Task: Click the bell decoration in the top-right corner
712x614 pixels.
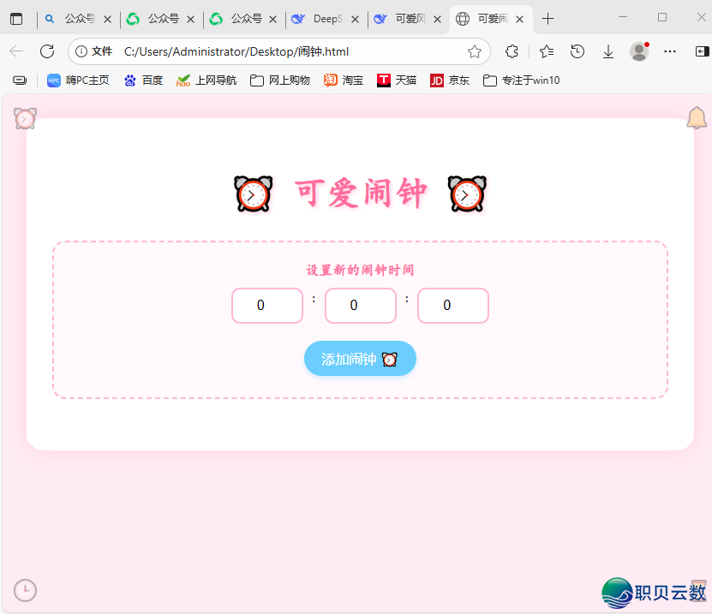Action: 697,116
